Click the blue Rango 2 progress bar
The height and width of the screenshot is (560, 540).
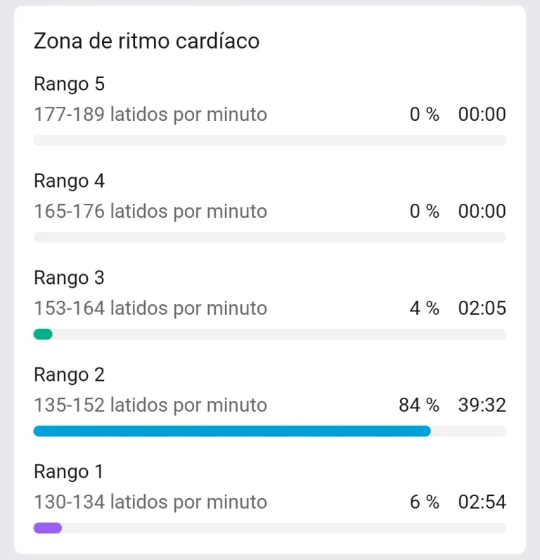coord(232,431)
